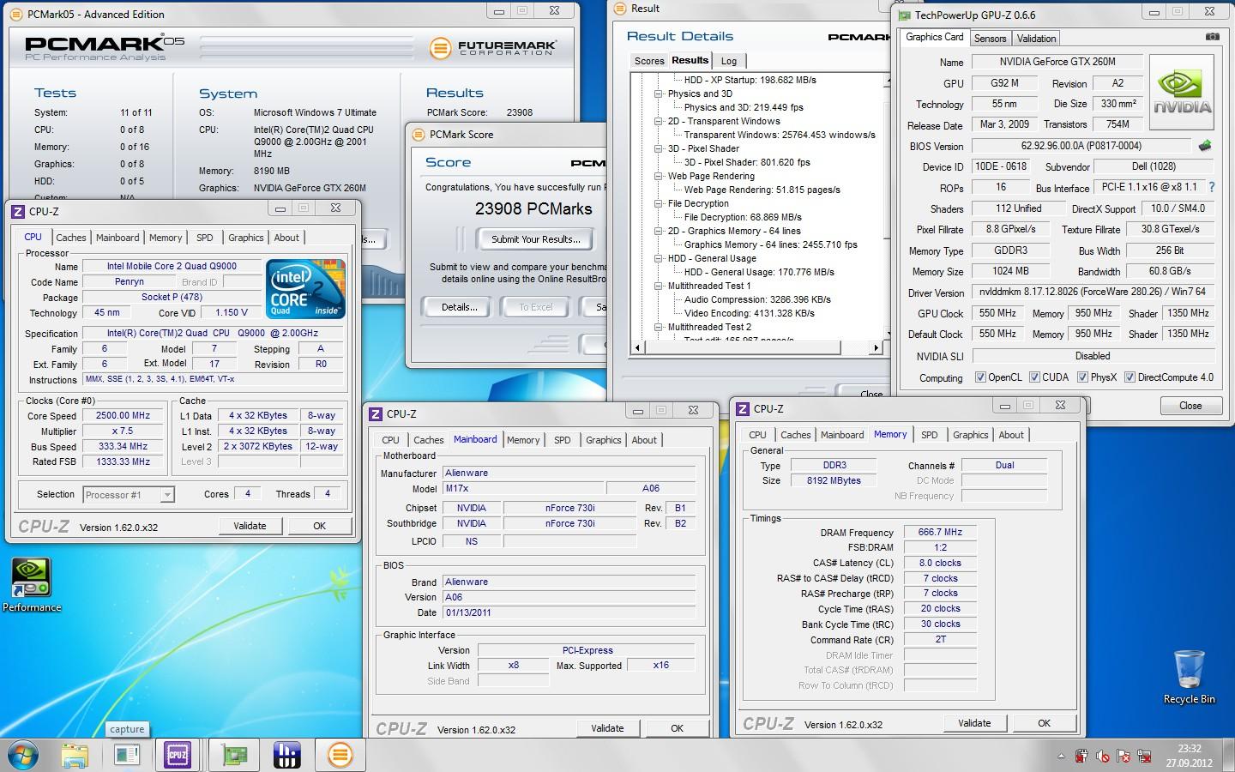
Task: Toggle the OpenCL checkbox
Action: 980,377
